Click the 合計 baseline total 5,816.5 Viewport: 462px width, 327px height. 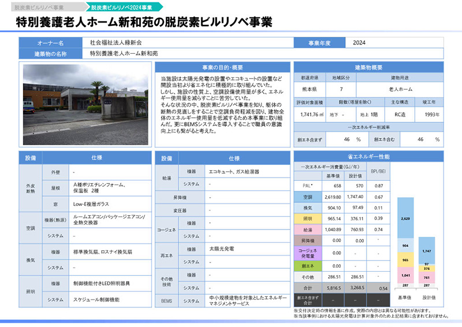333,288
